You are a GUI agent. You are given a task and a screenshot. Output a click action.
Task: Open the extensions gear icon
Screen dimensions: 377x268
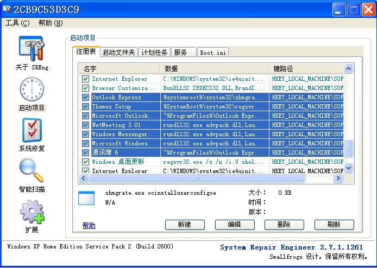click(32, 212)
